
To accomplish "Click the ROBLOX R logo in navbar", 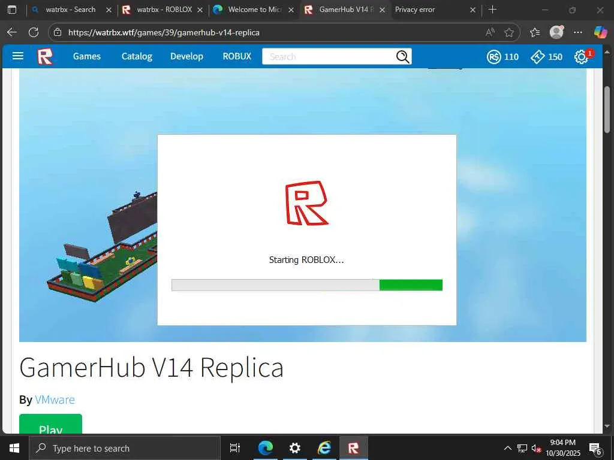I will coord(45,57).
